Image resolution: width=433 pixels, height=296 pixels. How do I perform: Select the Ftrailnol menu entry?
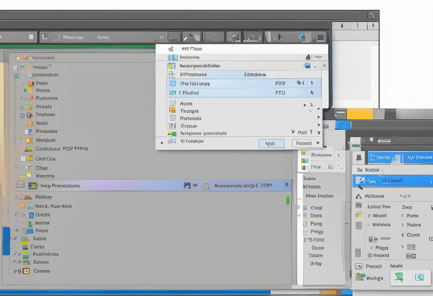coord(189,93)
